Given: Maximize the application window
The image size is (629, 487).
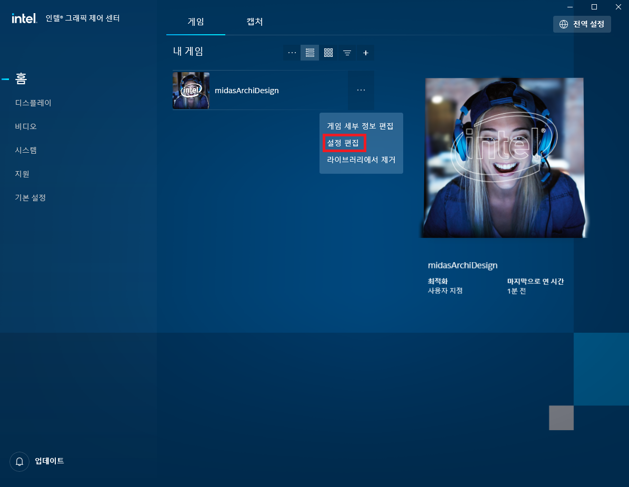Looking at the screenshot, I should pos(594,7).
